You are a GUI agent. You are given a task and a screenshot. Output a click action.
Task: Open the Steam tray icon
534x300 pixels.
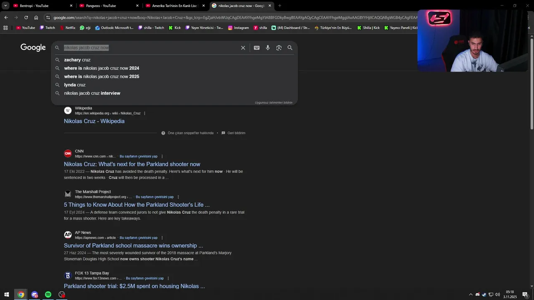pos(484,295)
